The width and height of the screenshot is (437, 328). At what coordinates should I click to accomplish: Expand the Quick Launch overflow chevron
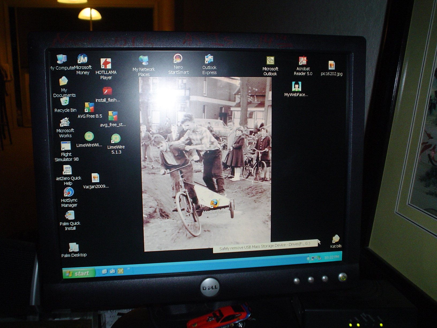coord(128,269)
